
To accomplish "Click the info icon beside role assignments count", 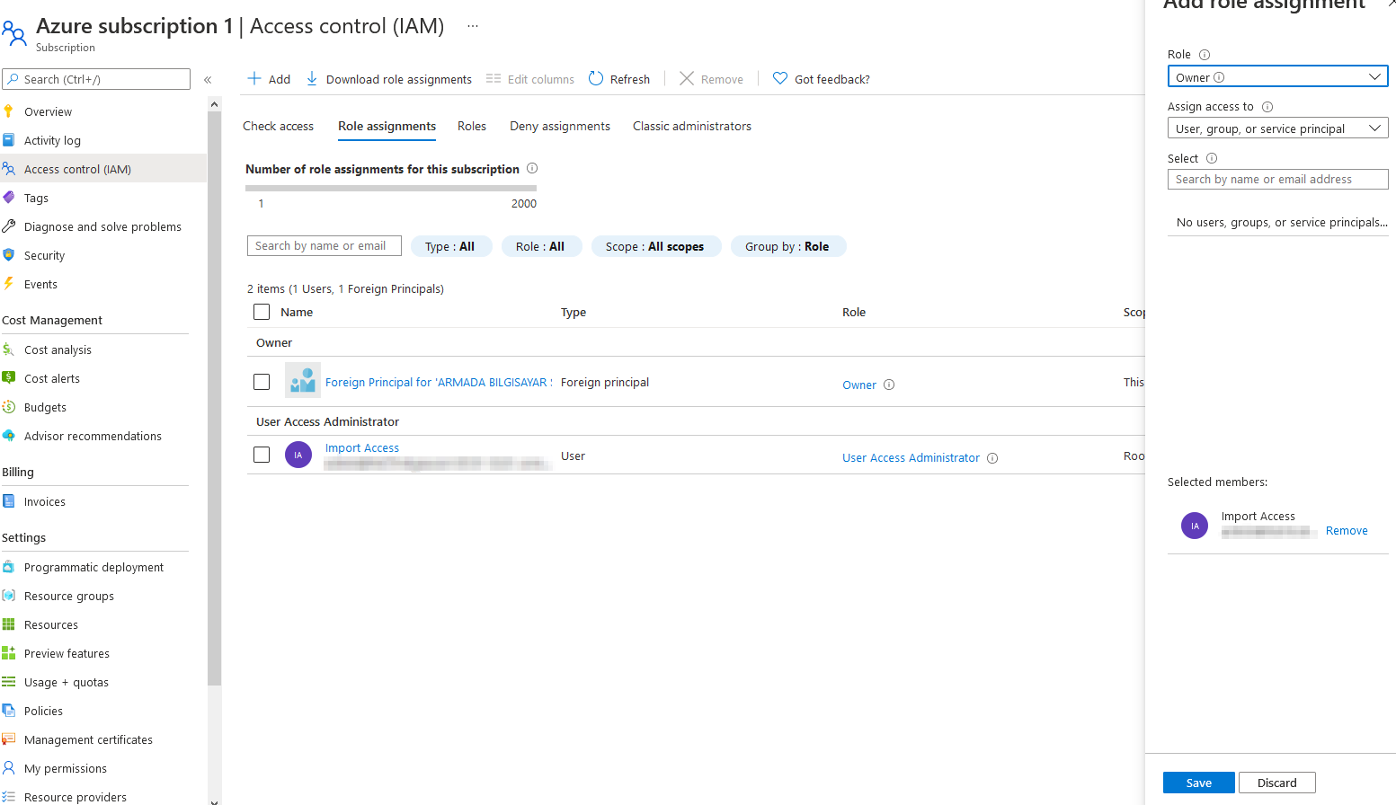I will (x=532, y=168).
